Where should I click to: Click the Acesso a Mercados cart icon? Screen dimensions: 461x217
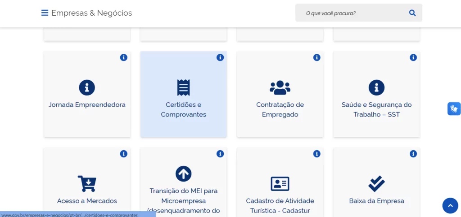[87, 183]
